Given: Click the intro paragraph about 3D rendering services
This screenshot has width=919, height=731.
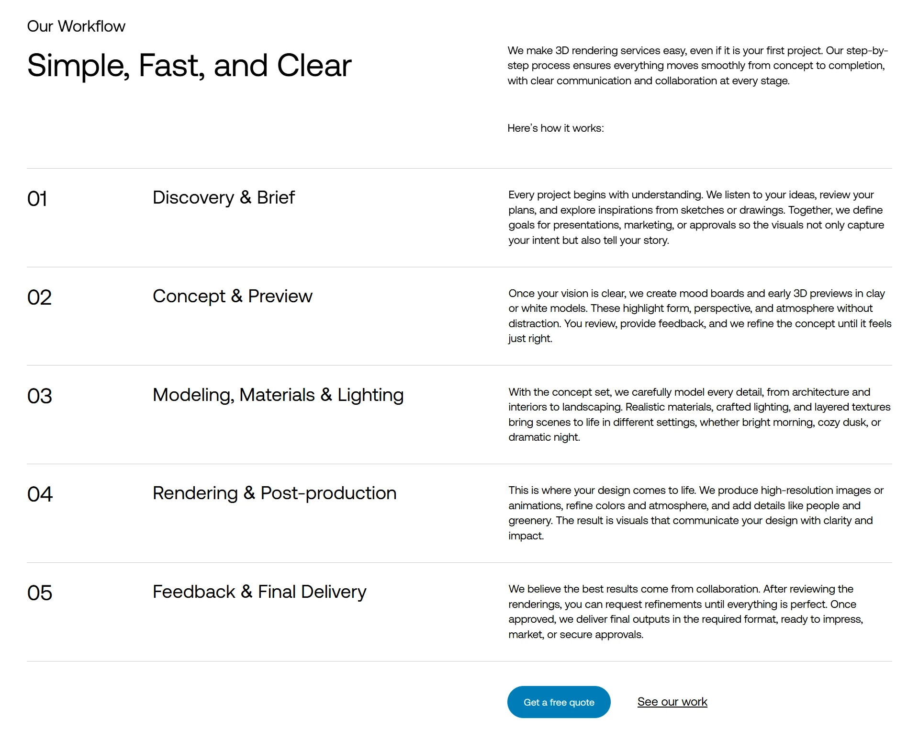Looking at the screenshot, I should (x=696, y=66).
